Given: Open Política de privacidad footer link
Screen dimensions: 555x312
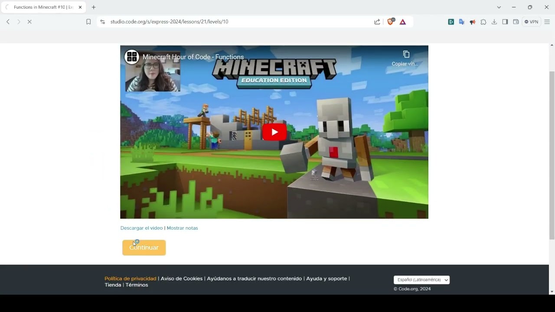Looking at the screenshot, I should 130,279.
